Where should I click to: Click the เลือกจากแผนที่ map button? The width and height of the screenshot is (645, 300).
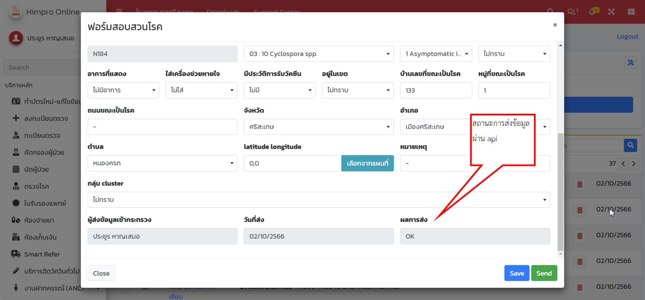point(367,163)
